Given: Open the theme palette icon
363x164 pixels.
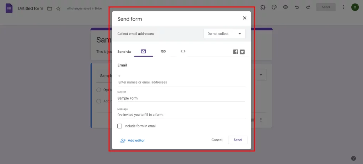Looking at the screenshot, I should (274, 7).
